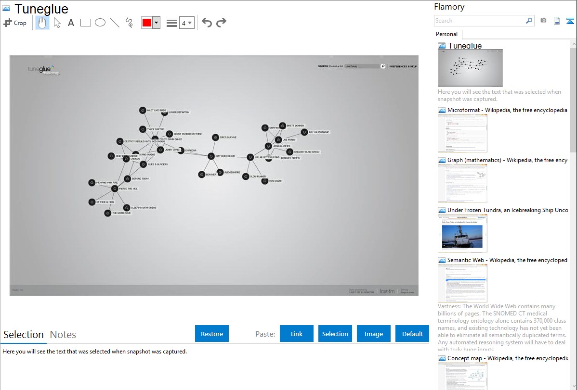Click the blue document page icon

click(557, 21)
